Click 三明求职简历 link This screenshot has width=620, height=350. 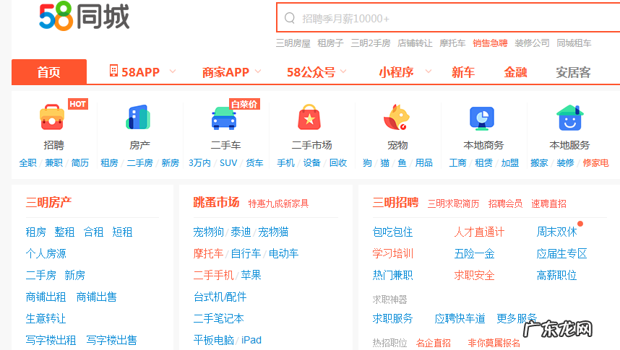click(453, 204)
